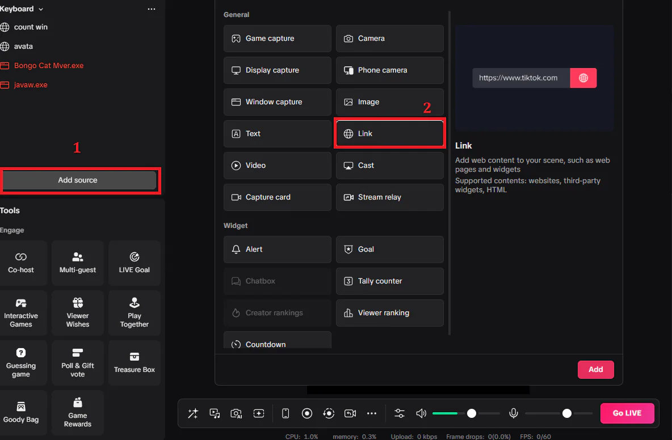
Task: Click the Go LIVE button
Action: [x=627, y=413]
